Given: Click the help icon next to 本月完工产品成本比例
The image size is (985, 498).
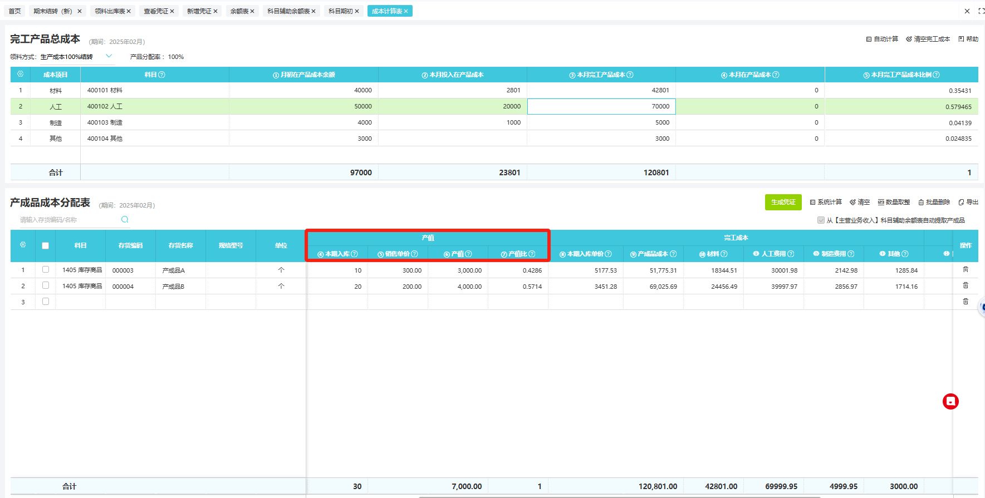Looking at the screenshot, I should pos(936,75).
